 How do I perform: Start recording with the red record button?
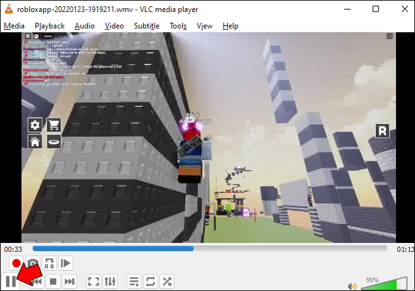(16, 263)
